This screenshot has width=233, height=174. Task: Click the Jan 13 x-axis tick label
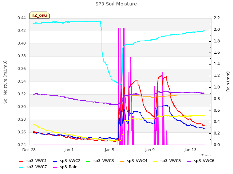[190, 150]
